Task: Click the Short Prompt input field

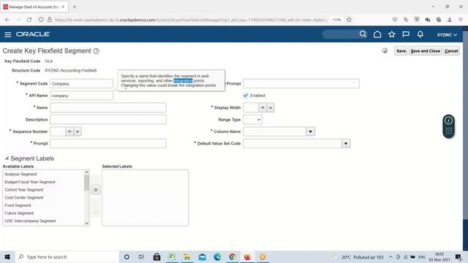Action: tap(301, 84)
